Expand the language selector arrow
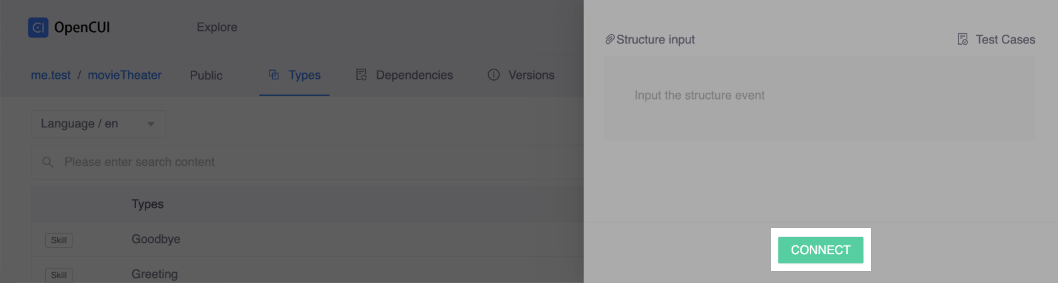This screenshot has height=283, width=1058. [x=151, y=124]
